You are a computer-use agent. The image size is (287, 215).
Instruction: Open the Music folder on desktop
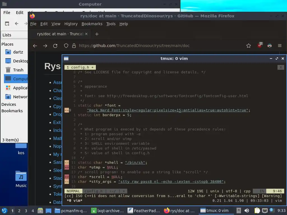click(21, 179)
